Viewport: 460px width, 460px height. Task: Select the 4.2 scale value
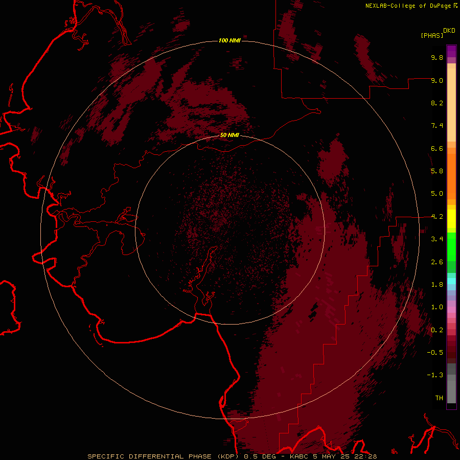[x=437, y=217]
